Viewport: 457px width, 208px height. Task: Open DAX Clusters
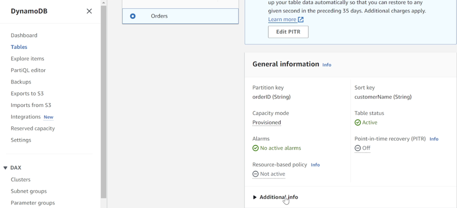click(x=21, y=180)
